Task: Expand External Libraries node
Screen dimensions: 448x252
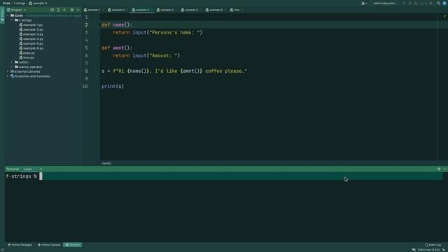Action: (x=8, y=71)
